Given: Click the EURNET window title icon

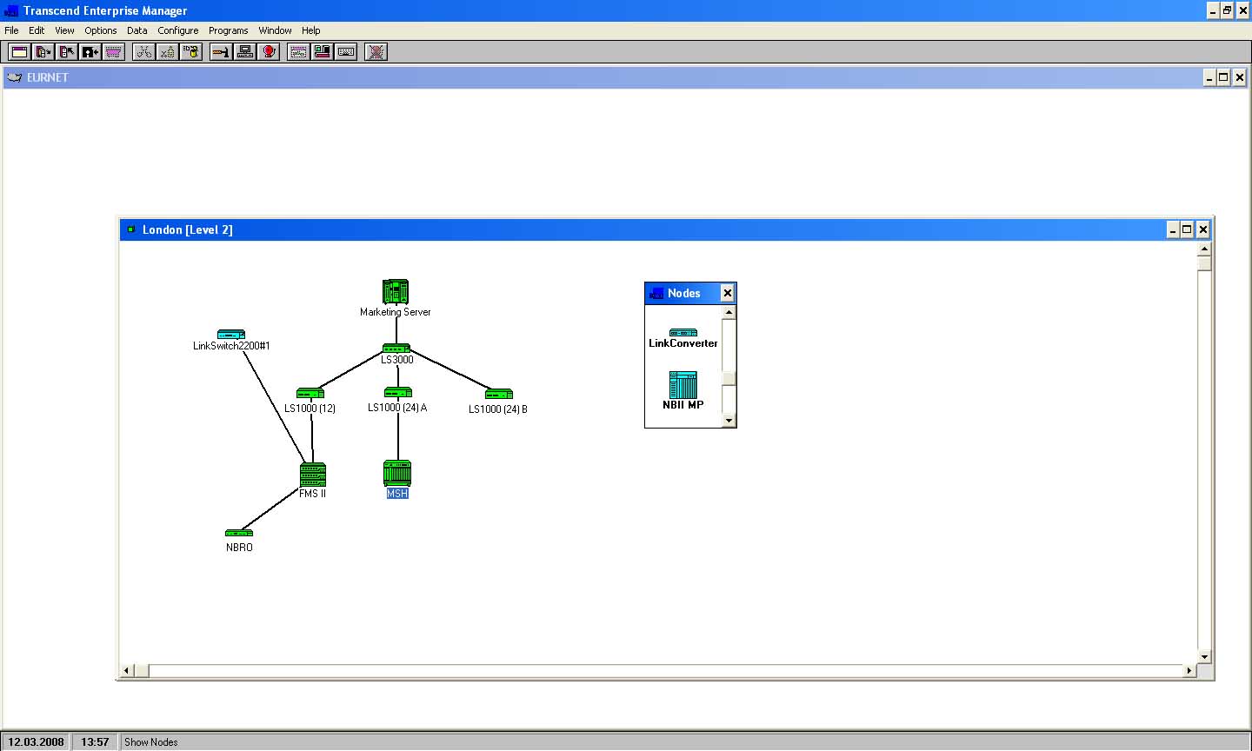Looking at the screenshot, I should coord(14,77).
